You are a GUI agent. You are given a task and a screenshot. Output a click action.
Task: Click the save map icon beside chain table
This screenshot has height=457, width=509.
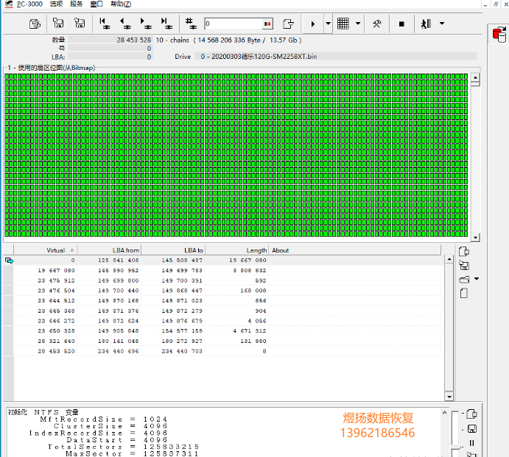coord(464,266)
